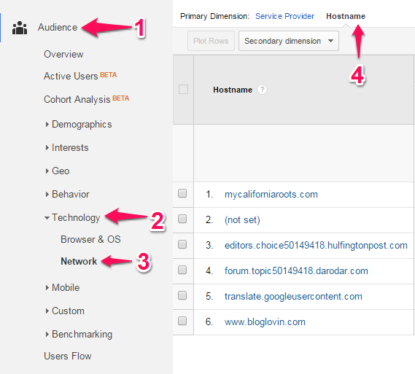The image size is (415, 374).
Task: Open Browser & OS report
Action: (90, 239)
